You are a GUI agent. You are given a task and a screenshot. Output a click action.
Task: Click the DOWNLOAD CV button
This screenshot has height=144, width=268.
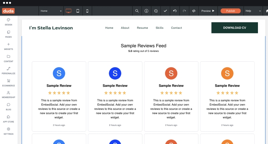234,28
